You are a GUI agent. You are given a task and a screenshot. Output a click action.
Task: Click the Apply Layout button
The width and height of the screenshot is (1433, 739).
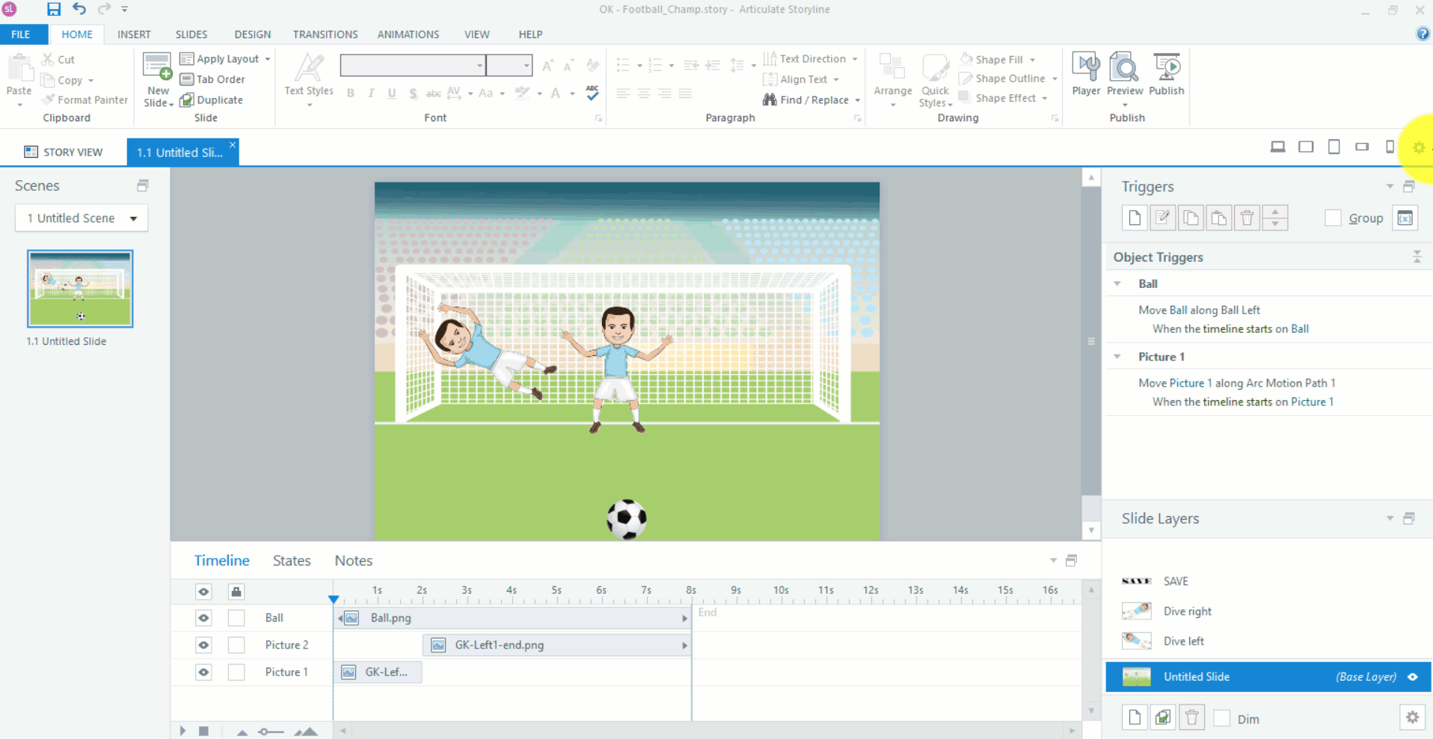coord(224,58)
